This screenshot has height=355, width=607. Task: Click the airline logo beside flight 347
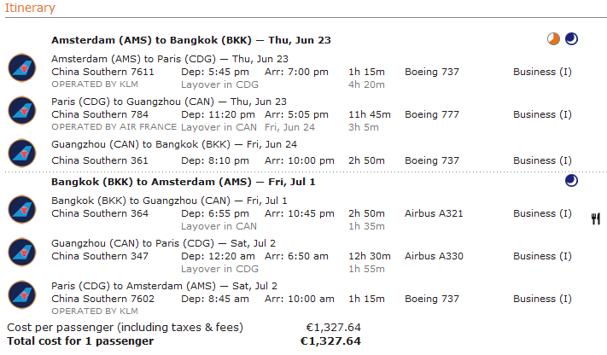20,252
